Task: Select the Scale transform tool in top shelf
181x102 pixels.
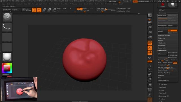Action: 49,10
